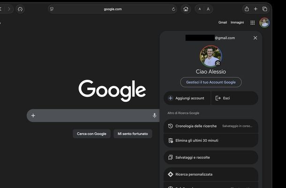The height and width of the screenshot is (188, 286).
Task: Click the Google logo
Action: 112,90
